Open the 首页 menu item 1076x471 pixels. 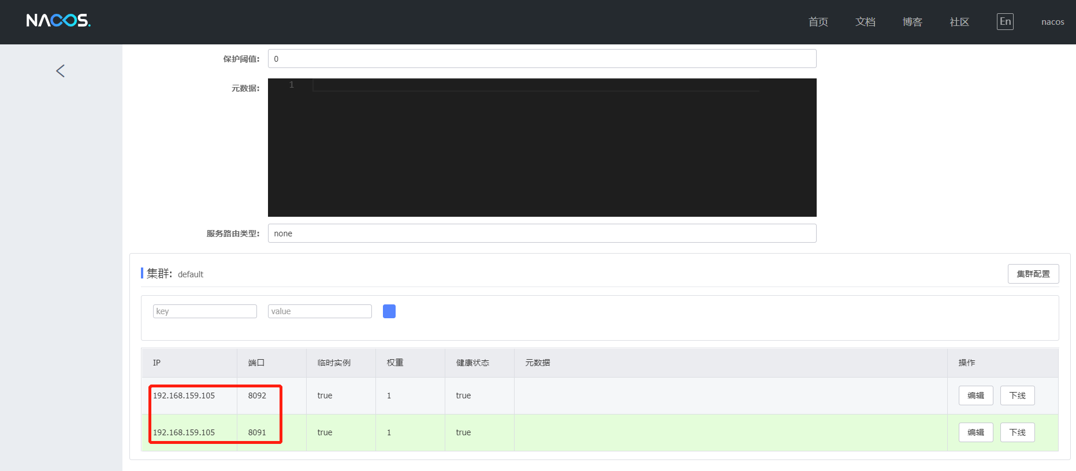(818, 22)
